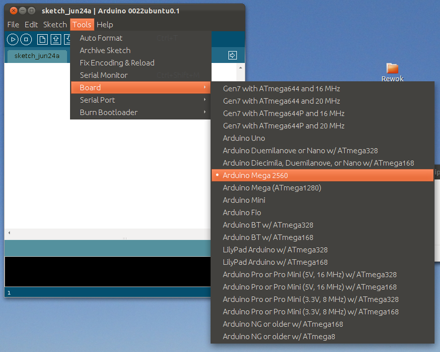The width and height of the screenshot is (440, 352).
Task: Select Arduino Uno board option
Action: 244,138
